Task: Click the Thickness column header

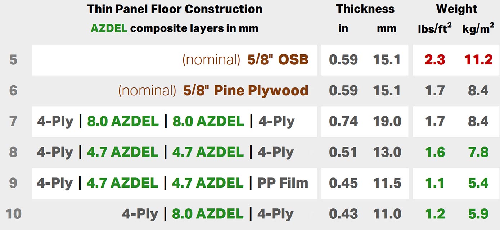Action: click(365, 9)
